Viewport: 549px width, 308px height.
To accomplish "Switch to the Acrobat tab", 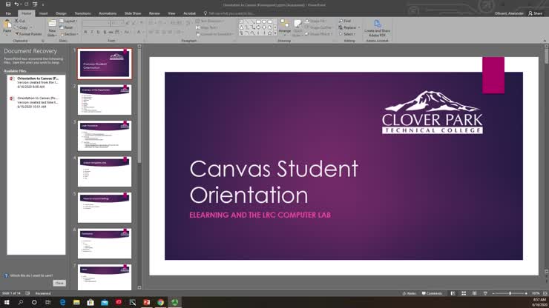I will [189, 13].
